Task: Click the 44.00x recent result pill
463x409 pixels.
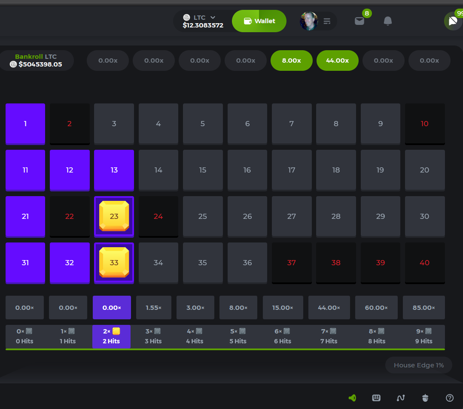Action: [337, 61]
